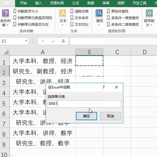Click the 文本合并 bookmark item
The height and width of the screenshot is (157, 157).
coord(79,18)
